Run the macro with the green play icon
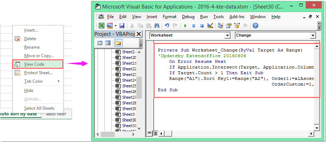 tap(185, 26)
